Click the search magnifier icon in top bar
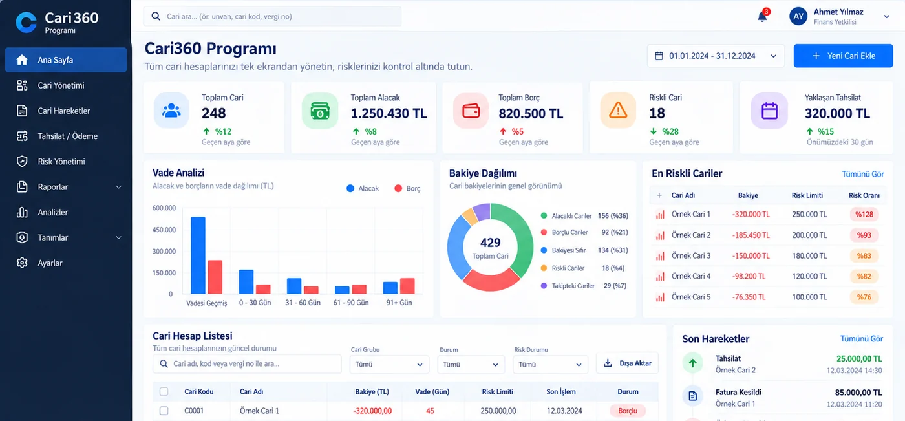The width and height of the screenshot is (905, 421). (x=156, y=16)
